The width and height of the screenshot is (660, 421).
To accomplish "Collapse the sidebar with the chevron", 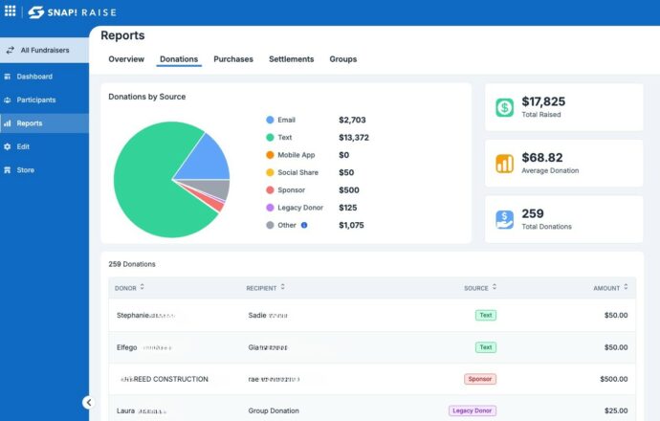I will (x=88, y=403).
